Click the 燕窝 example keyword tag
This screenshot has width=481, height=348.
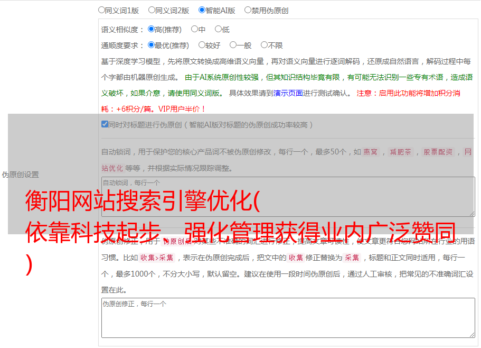click(x=371, y=152)
